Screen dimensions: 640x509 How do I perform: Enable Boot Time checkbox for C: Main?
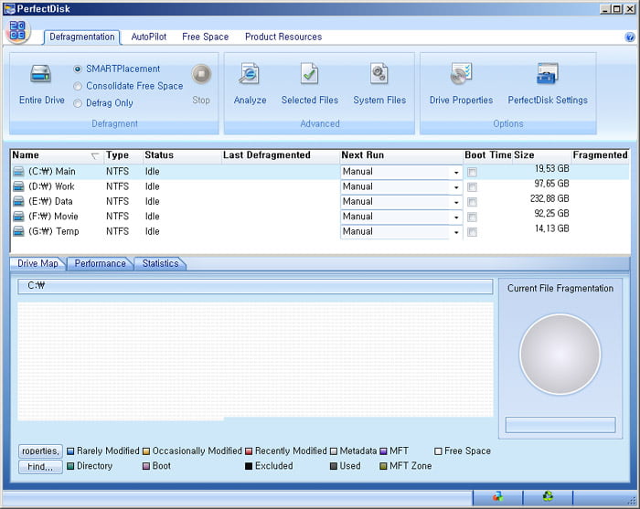pos(472,172)
